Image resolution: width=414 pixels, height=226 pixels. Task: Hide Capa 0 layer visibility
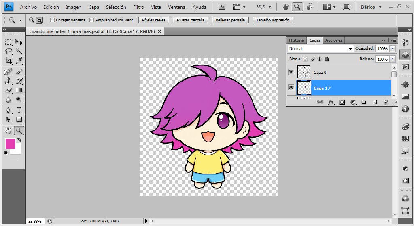[291, 72]
